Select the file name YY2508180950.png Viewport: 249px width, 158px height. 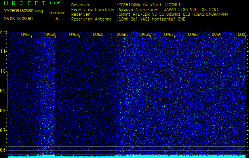click(x=23, y=11)
